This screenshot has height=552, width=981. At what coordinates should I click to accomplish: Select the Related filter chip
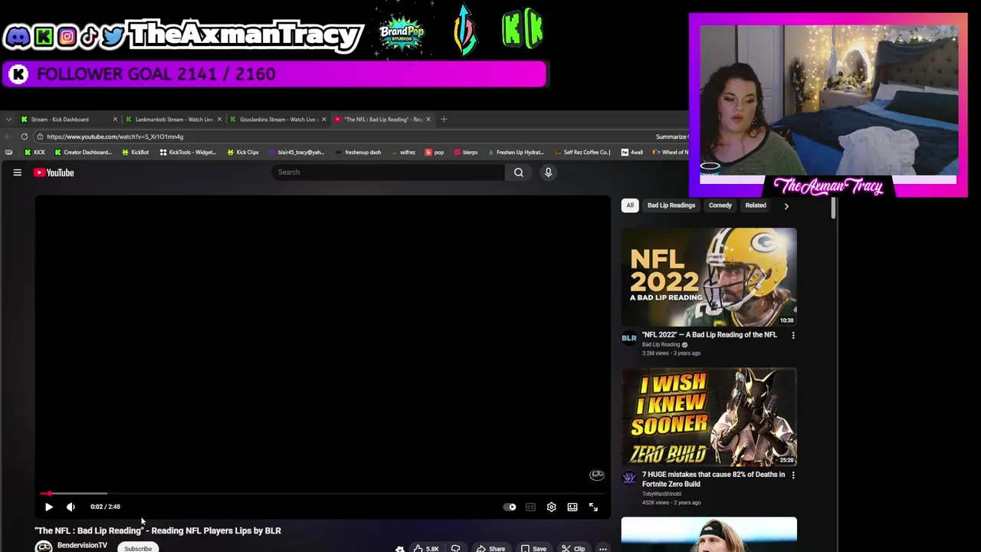click(x=756, y=205)
